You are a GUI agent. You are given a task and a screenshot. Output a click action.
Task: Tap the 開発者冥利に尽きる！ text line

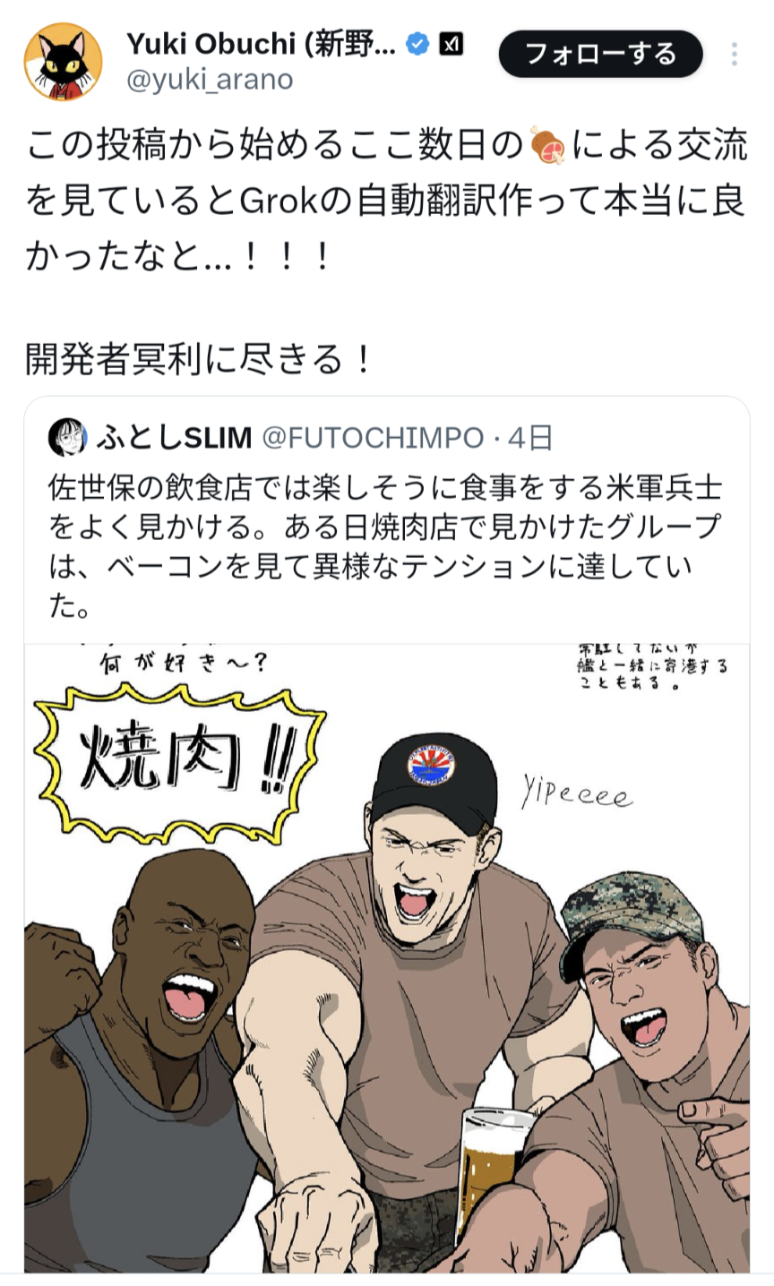(x=198, y=359)
